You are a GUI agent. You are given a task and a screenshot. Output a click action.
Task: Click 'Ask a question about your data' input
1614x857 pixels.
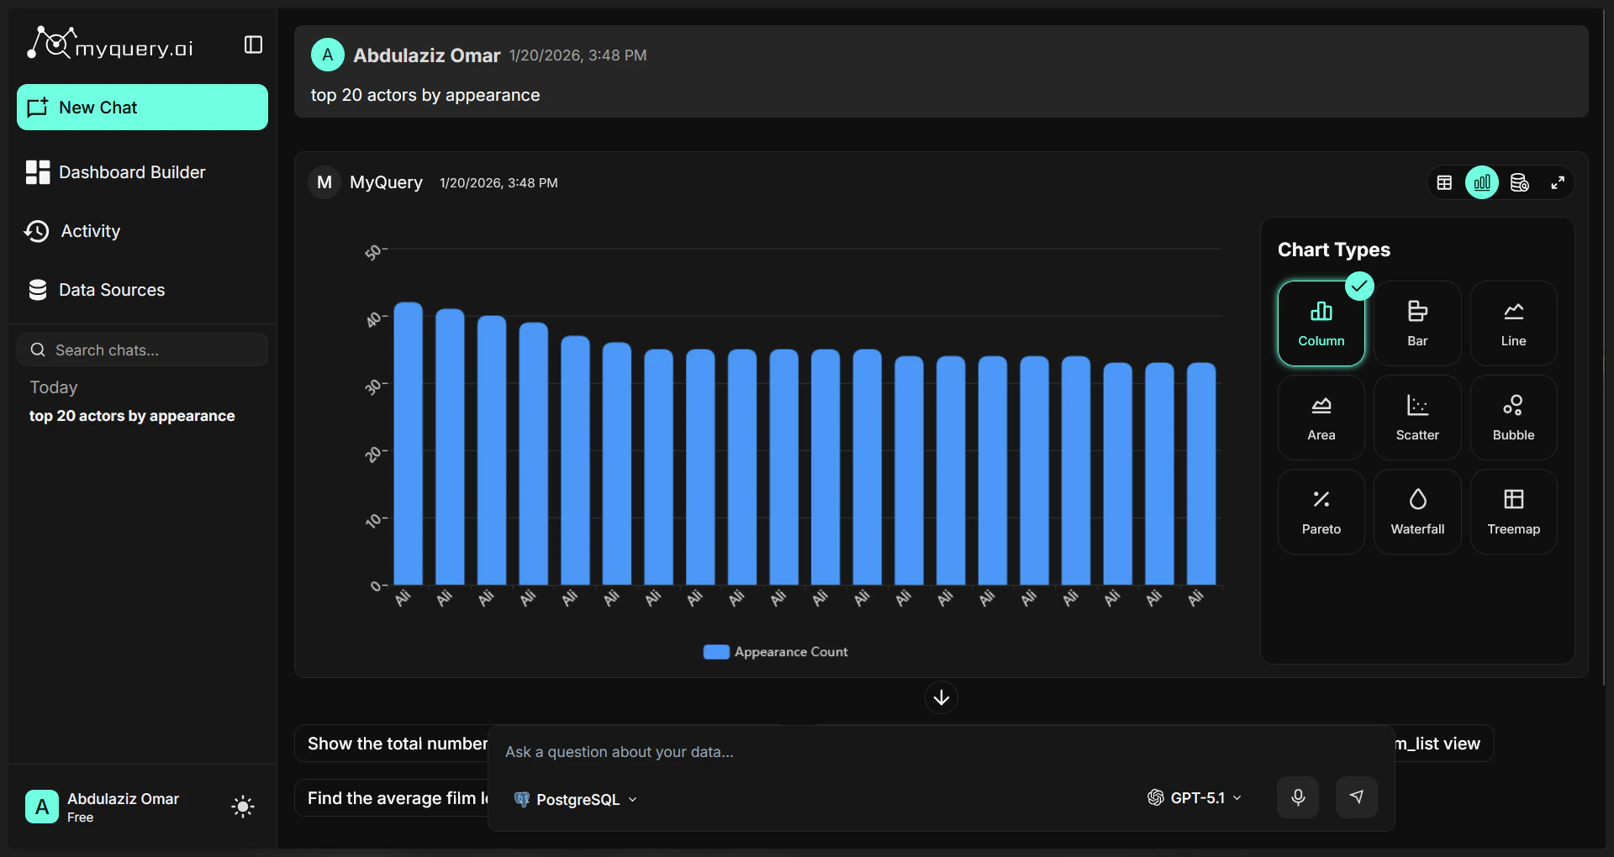pyautogui.click(x=941, y=752)
